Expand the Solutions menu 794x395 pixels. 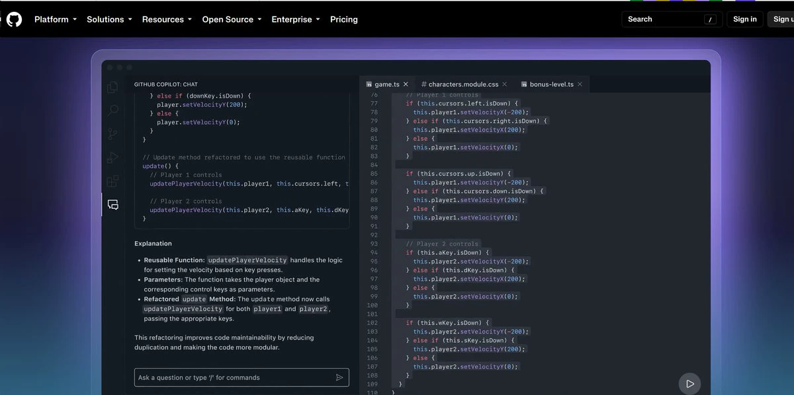(109, 19)
